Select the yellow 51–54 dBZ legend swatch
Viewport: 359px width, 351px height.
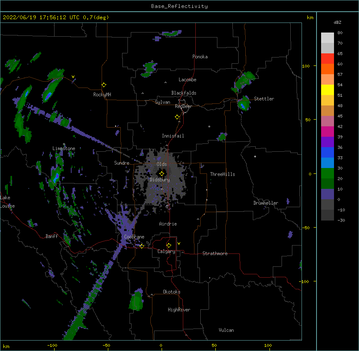(327, 90)
